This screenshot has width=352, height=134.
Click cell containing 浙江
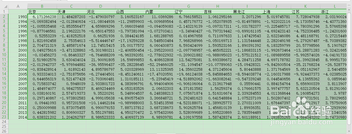click(334, 12)
